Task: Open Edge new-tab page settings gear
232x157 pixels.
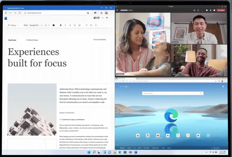Action: [223, 86]
